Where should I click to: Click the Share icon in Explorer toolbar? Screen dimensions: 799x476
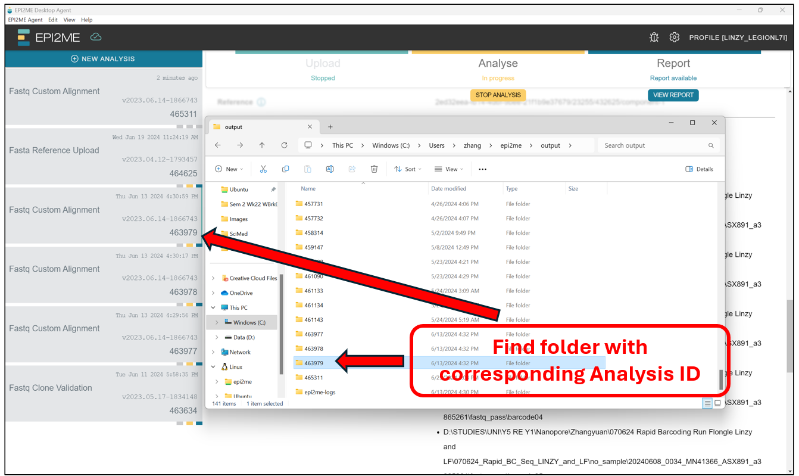(352, 169)
